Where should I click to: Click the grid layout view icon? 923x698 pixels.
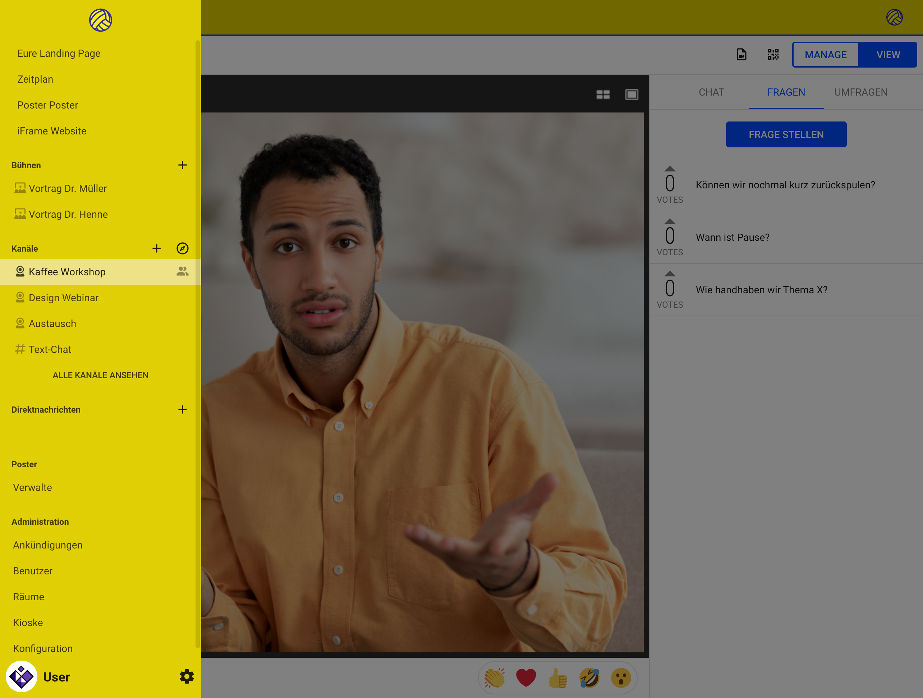(602, 95)
